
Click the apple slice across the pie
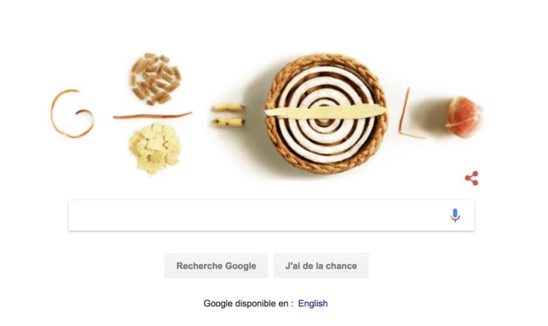(326, 111)
